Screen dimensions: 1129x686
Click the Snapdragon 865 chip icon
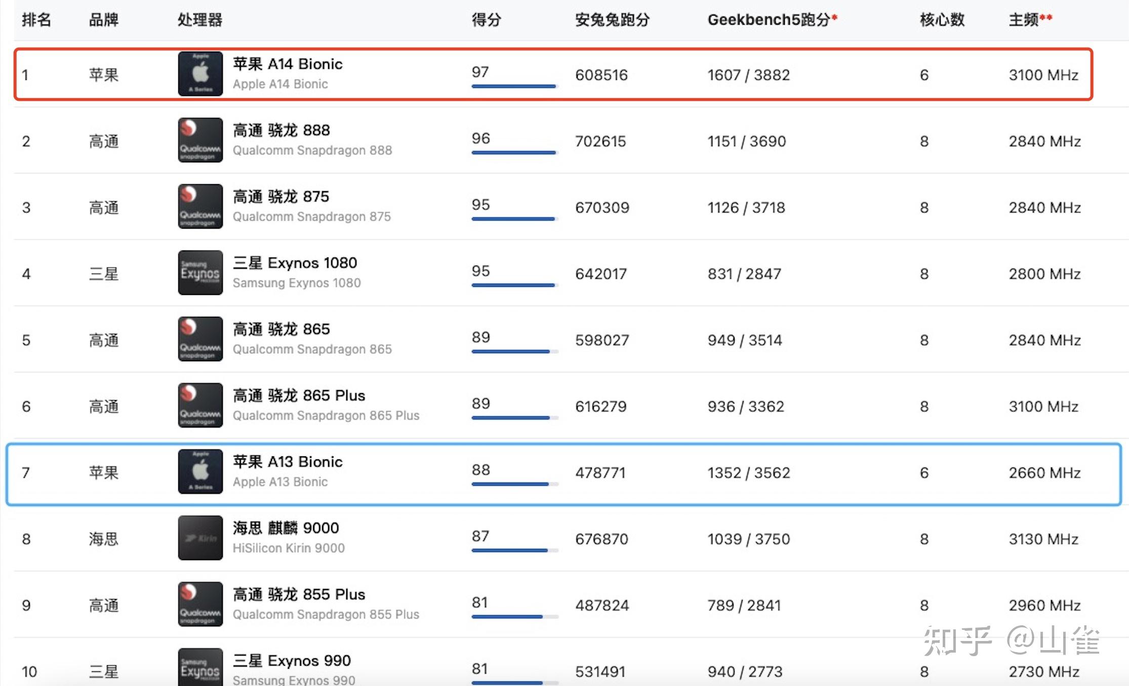coord(200,339)
